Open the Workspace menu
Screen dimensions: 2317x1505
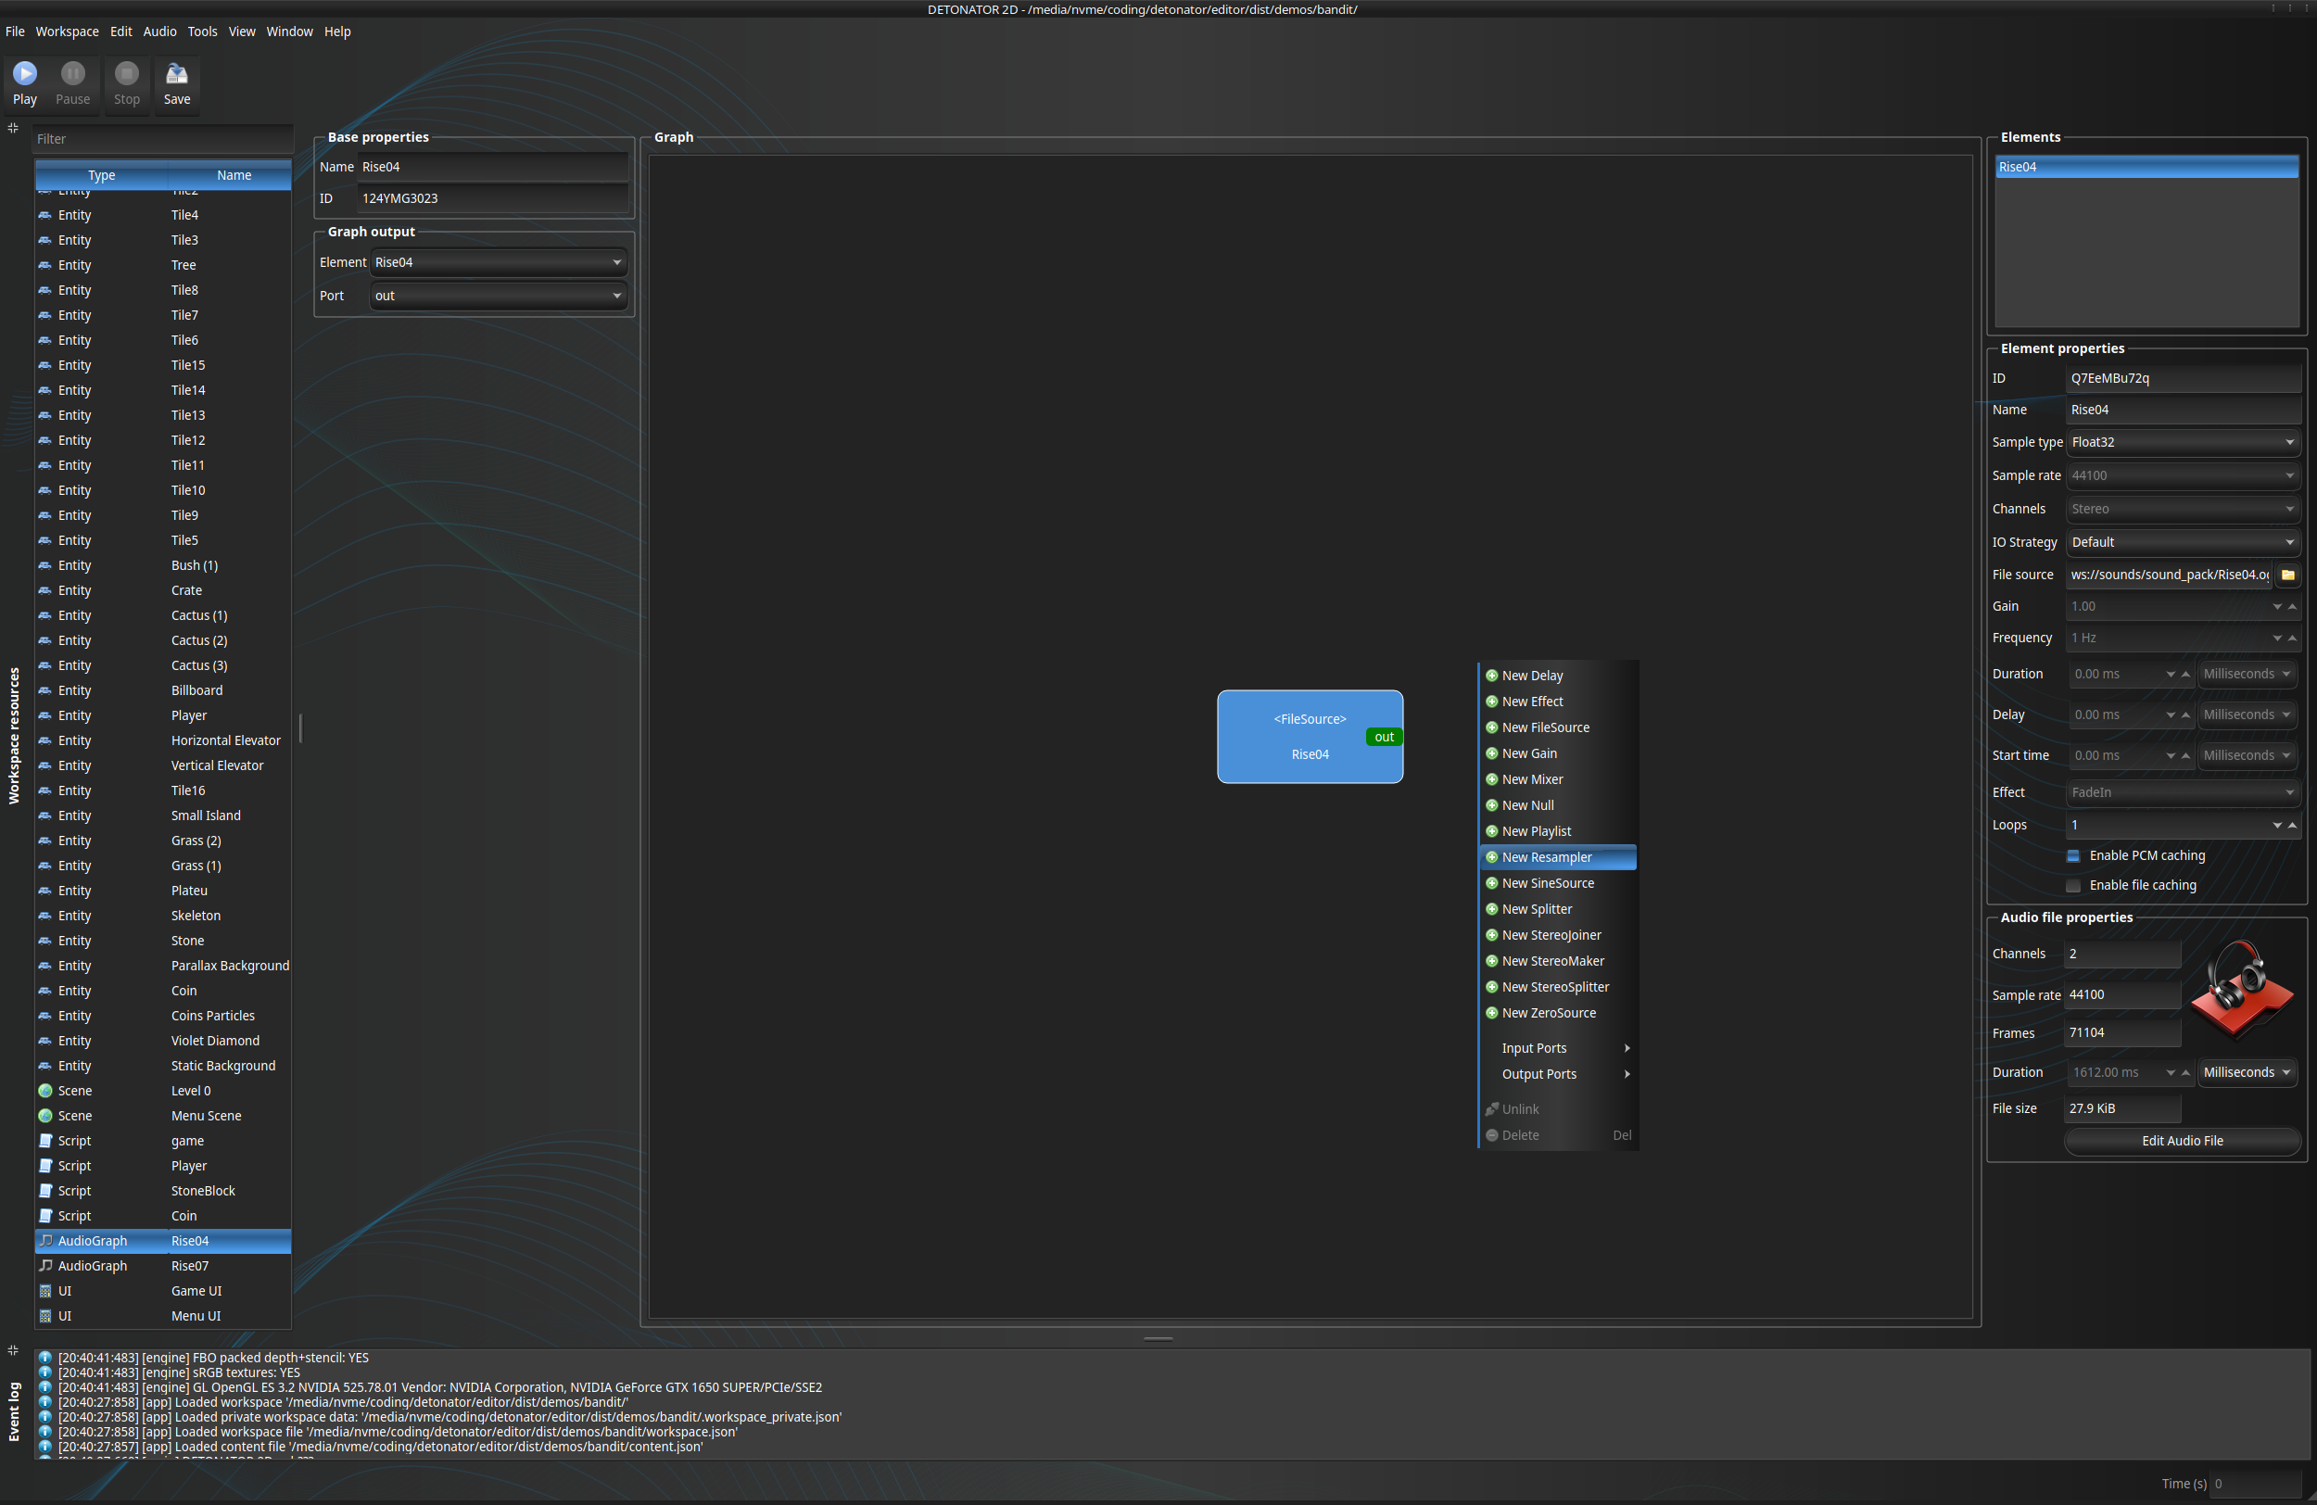point(67,32)
